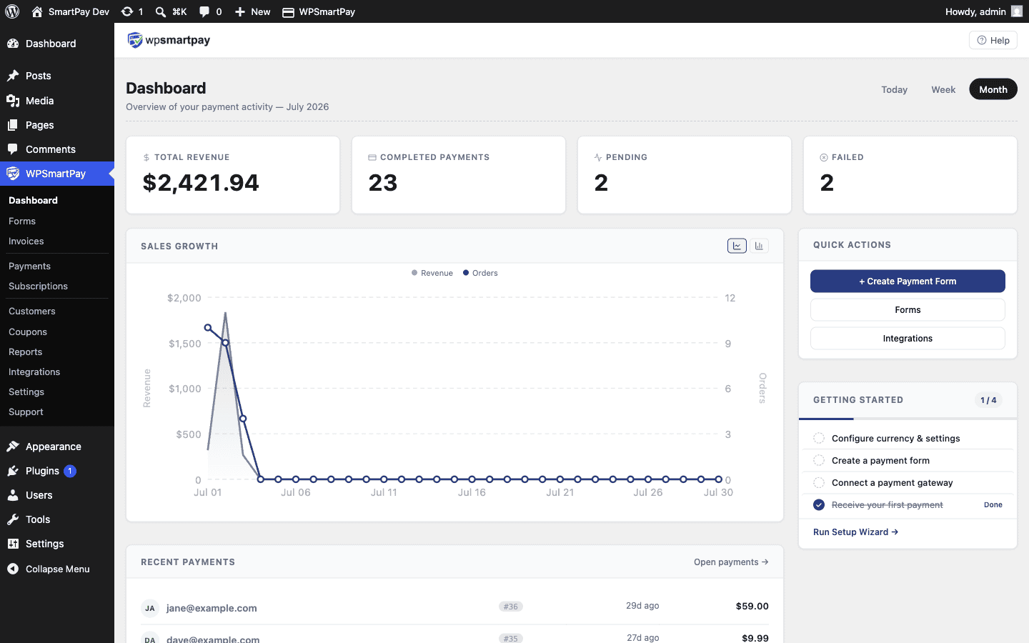Open the Support submenu item
The width and height of the screenshot is (1029, 643).
point(26,412)
